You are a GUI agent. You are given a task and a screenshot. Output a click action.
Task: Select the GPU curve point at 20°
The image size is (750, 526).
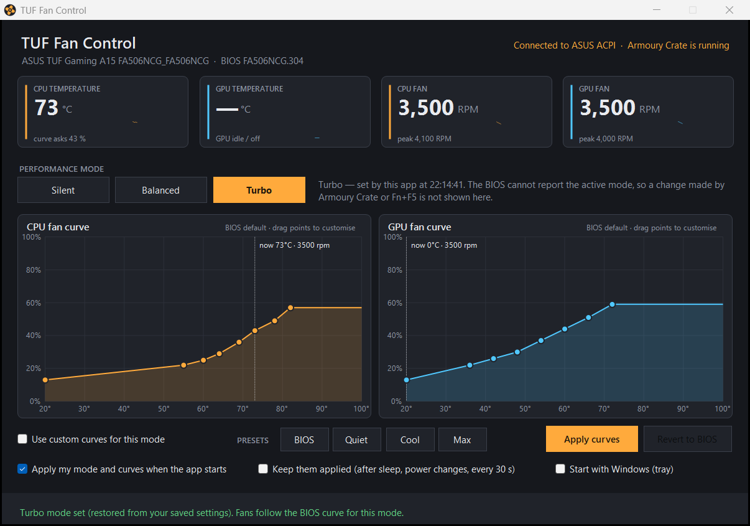click(406, 380)
